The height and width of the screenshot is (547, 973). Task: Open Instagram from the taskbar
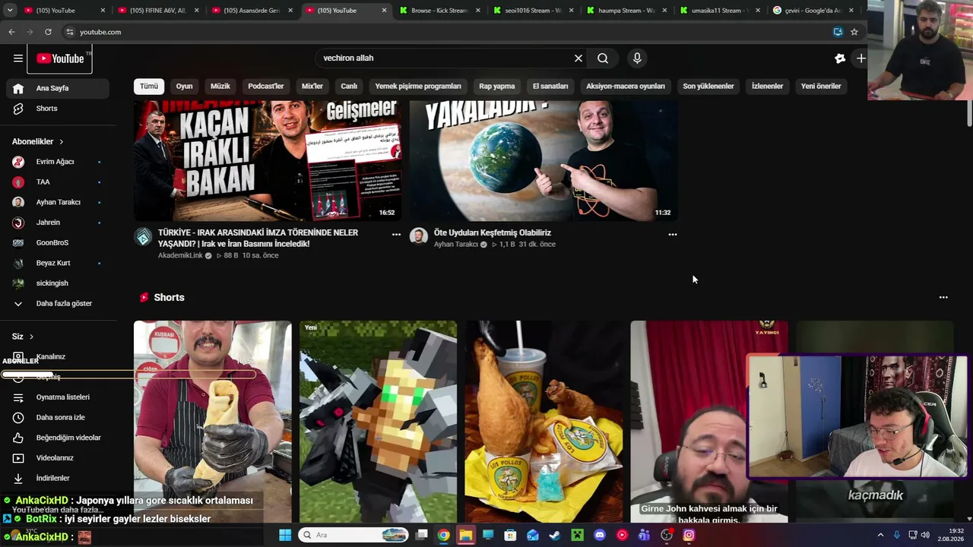[x=689, y=536]
